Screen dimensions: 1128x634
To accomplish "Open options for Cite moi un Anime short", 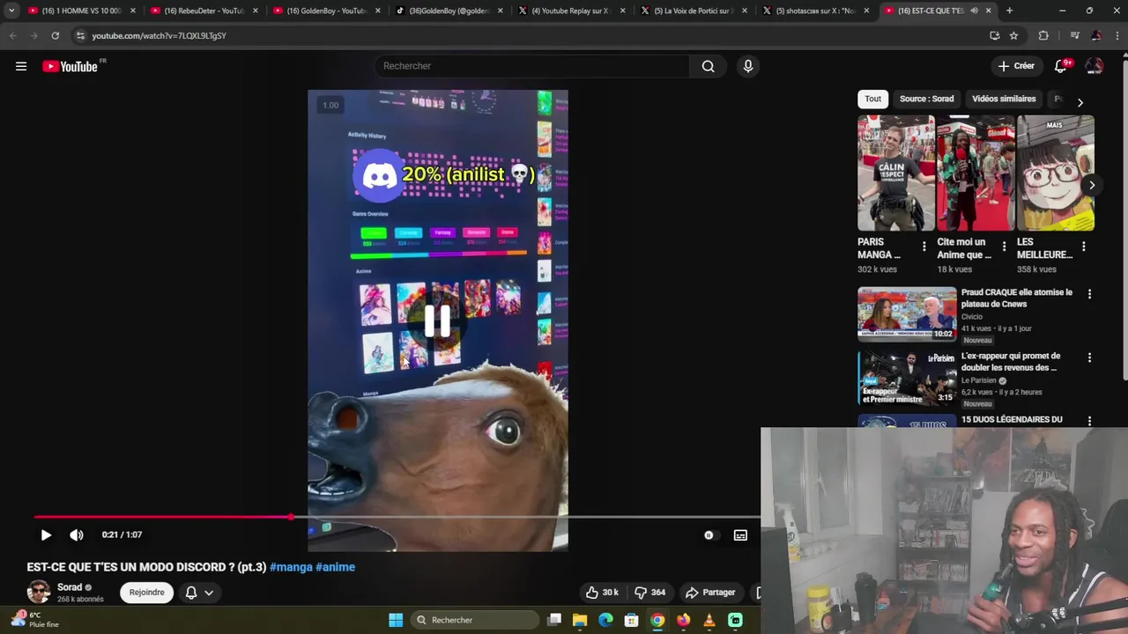I will 1004,247.
